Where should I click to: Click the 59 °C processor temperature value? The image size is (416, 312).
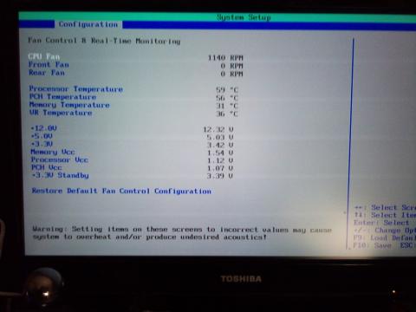click(x=227, y=90)
